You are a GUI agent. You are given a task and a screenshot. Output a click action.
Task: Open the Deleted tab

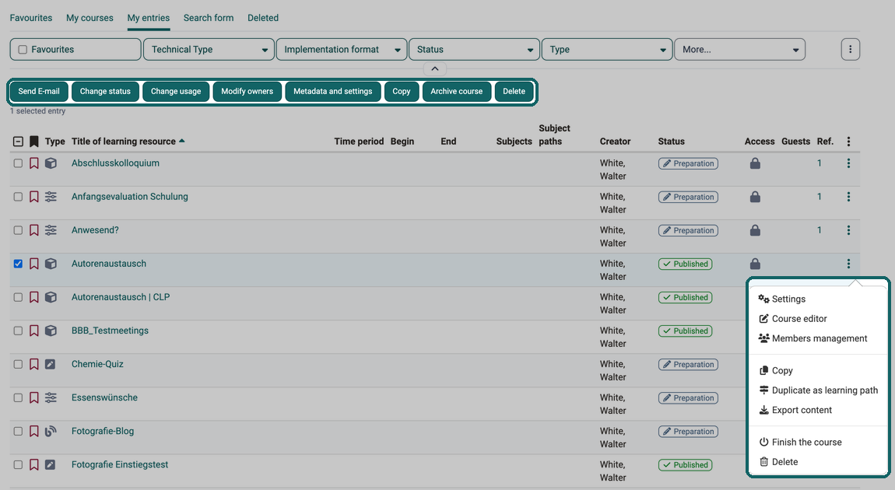[263, 18]
